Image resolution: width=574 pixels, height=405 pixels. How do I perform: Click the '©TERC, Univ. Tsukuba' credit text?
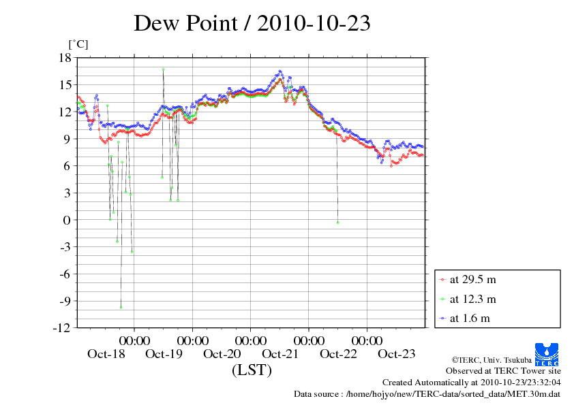(492, 360)
